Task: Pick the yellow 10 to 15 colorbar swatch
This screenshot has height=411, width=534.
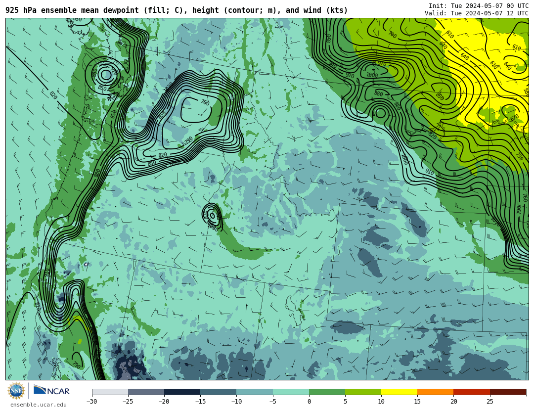Action: (399, 392)
